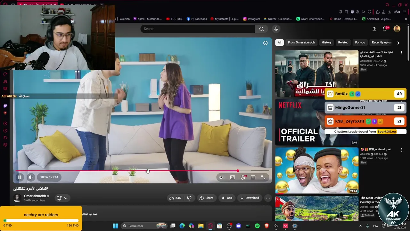The height and width of the screenshot is (231, 410).
Task: Open YouTube upload/create button
Action: coord(374,29)
